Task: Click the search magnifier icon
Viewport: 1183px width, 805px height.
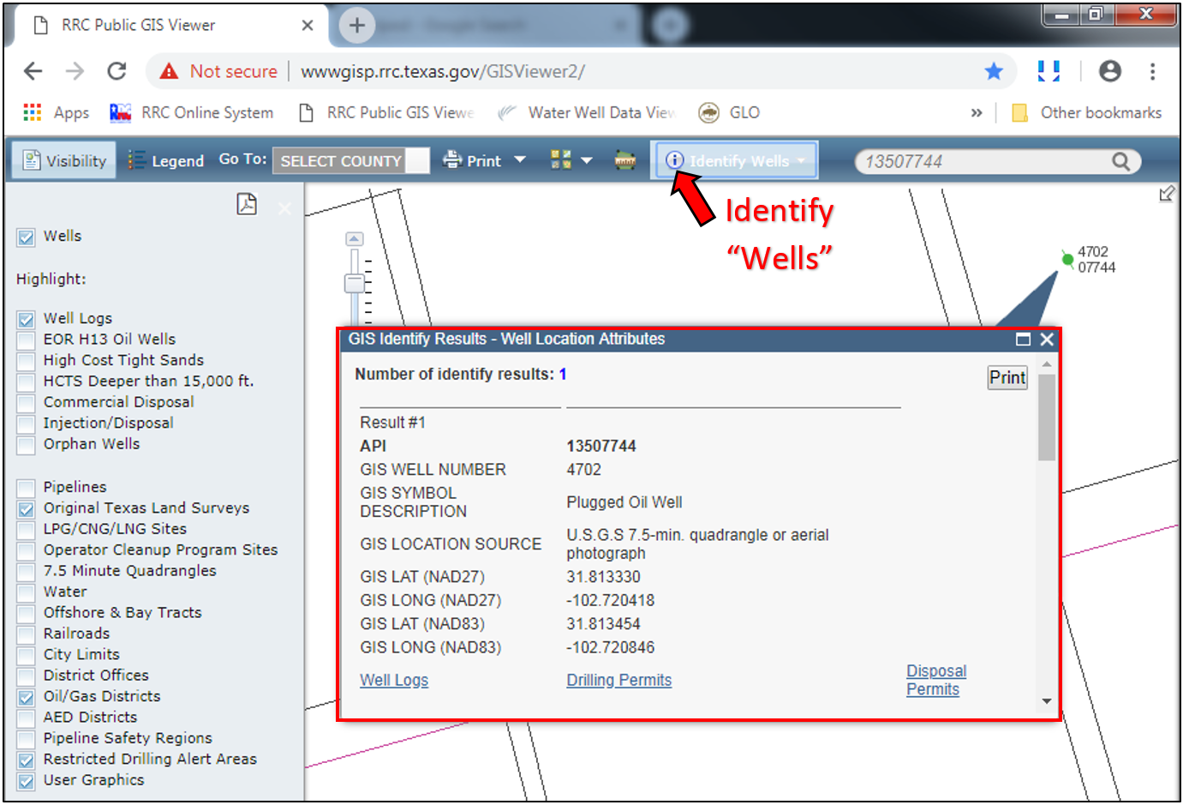Action: point(1120,161)
